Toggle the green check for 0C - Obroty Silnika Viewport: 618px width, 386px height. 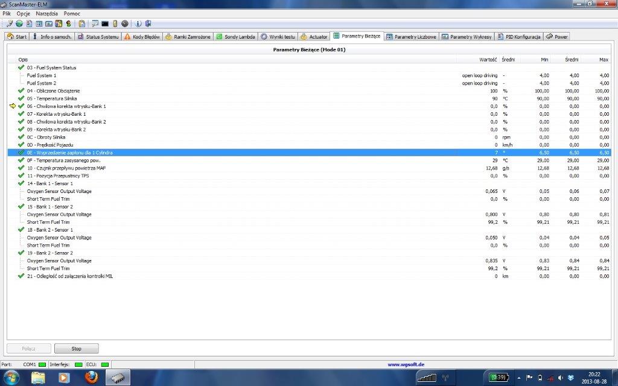(x=21, y=137)
